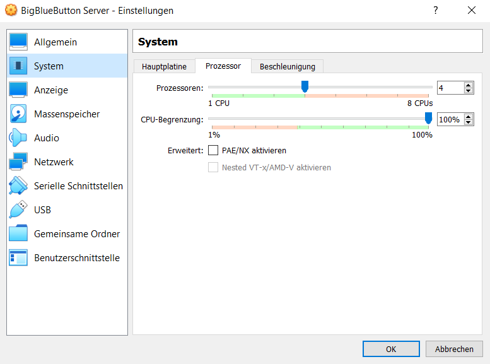Open the Gemeinsame Ordner folder icon

[18, 233]
